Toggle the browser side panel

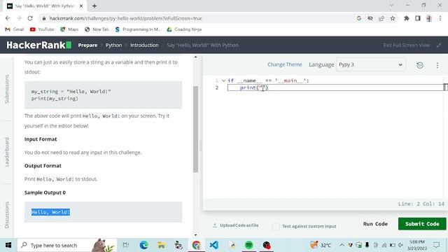(x=418, y=18)
